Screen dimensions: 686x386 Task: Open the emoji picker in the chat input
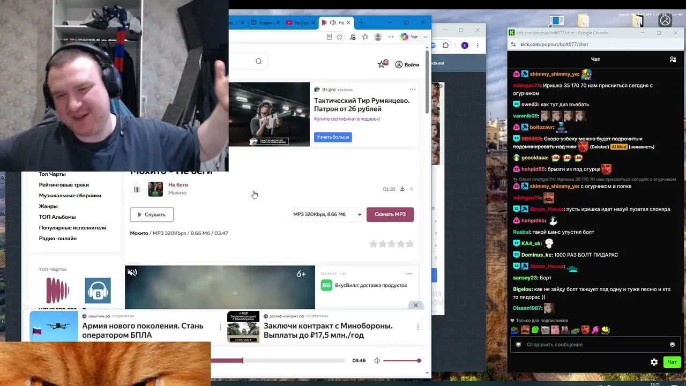point(672,345)
